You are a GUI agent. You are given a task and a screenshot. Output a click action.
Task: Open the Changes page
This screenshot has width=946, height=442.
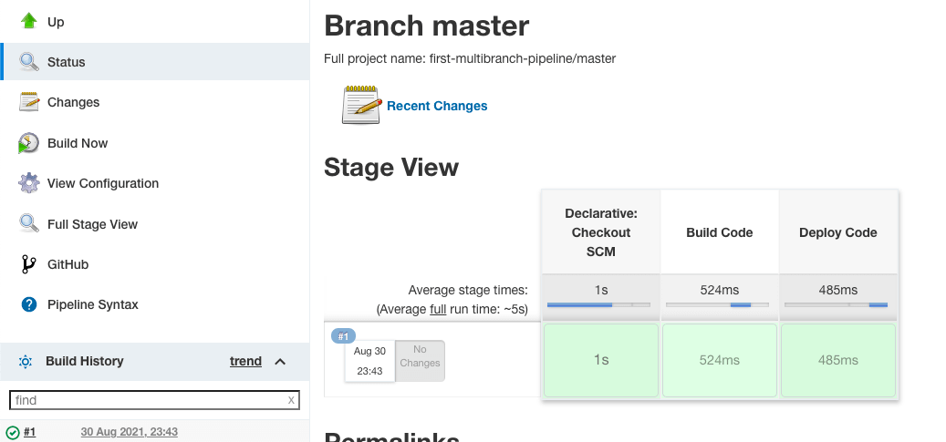point(74,102)
